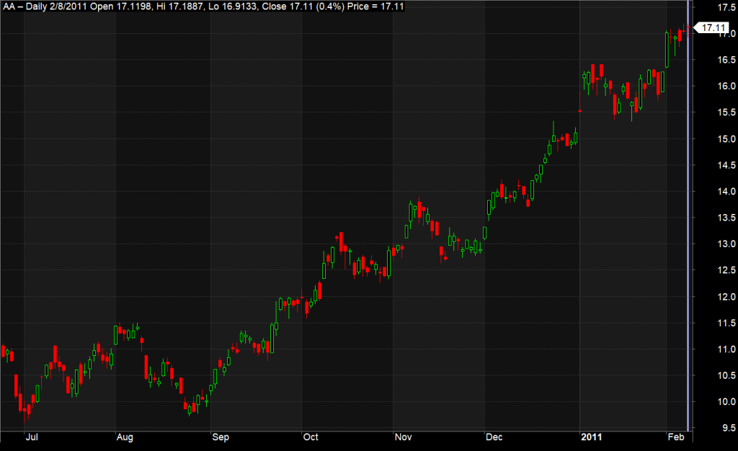Select the 2011 marker on the time axis
Image resolution: width=738 pixels, height=451 pixels.
(592, 437)
